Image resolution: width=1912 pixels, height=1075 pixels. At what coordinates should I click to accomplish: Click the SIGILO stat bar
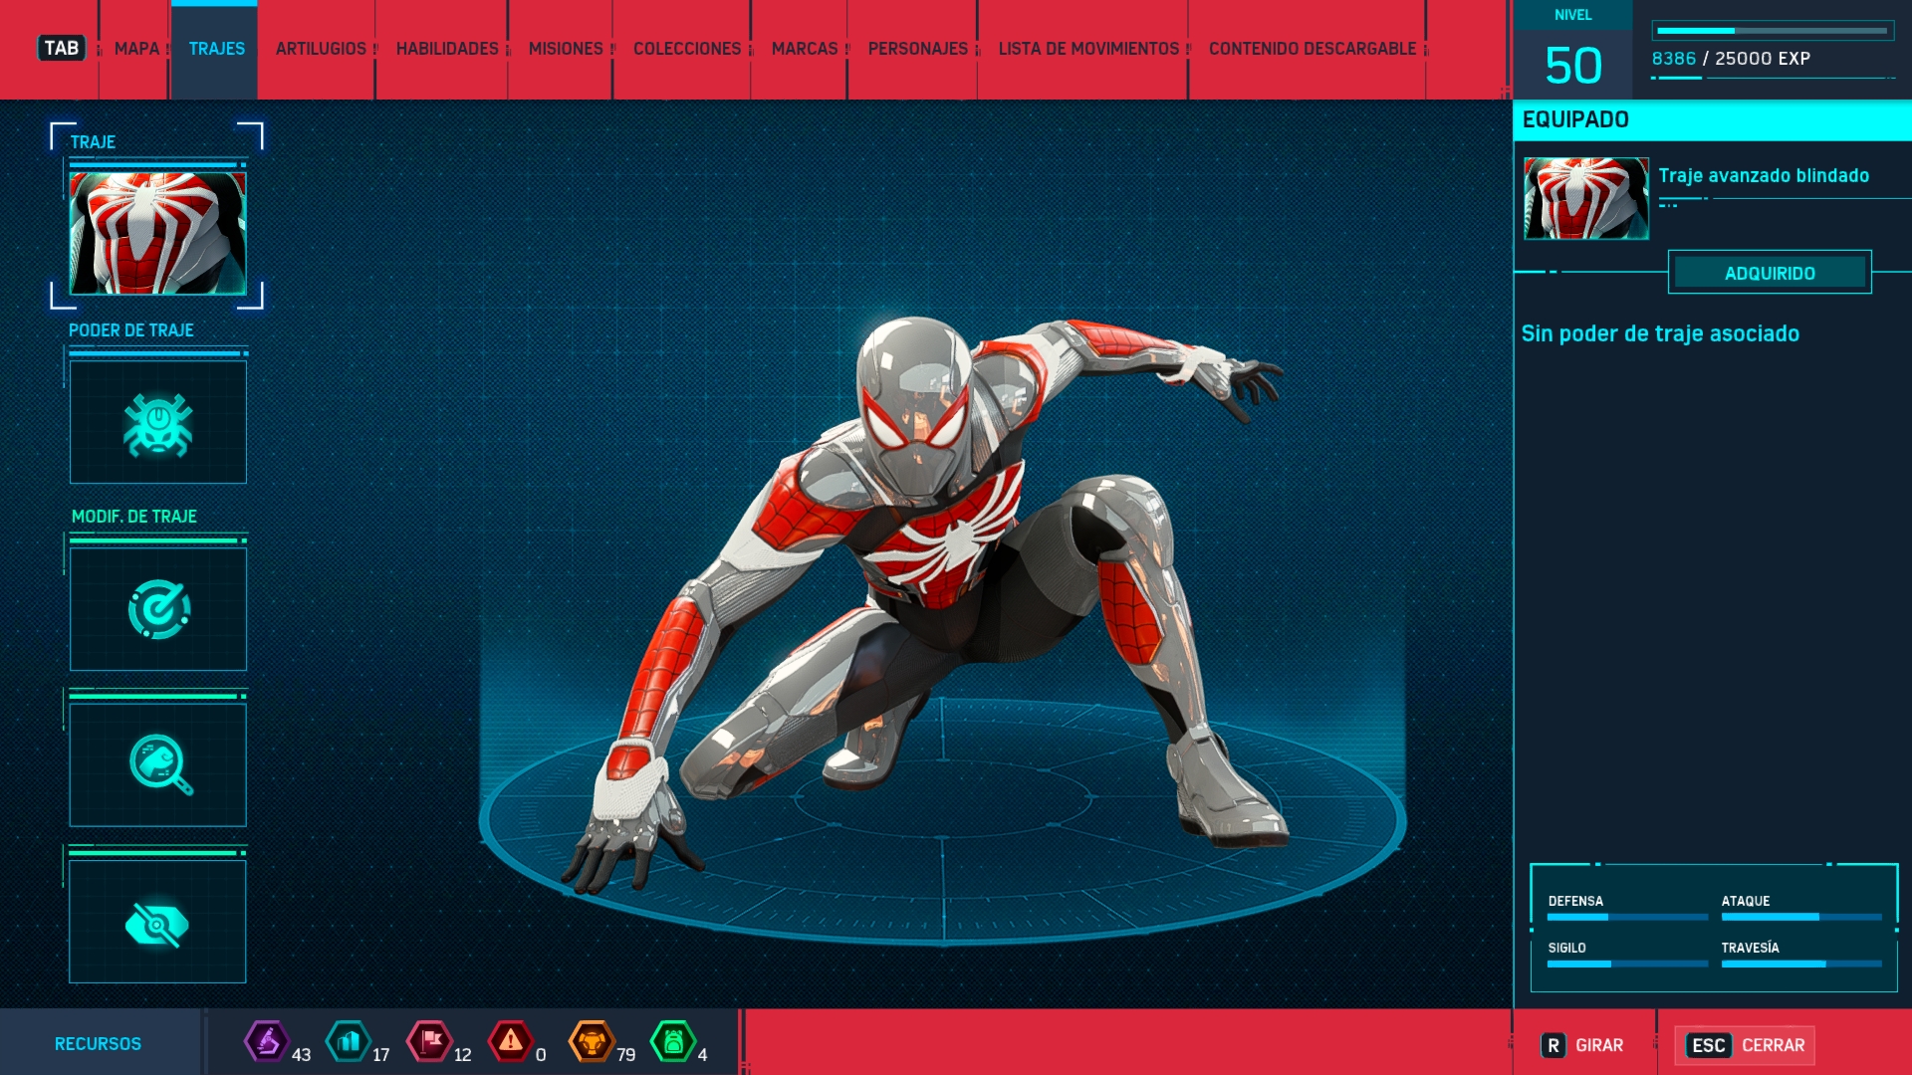click(x=1627, y=964)
